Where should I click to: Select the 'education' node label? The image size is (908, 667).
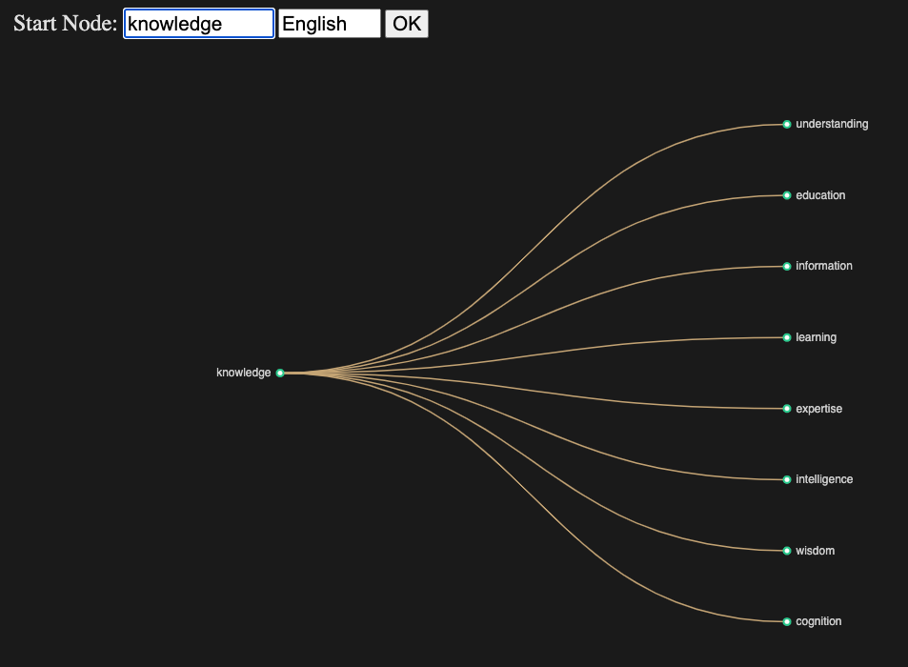coord(820,195)
